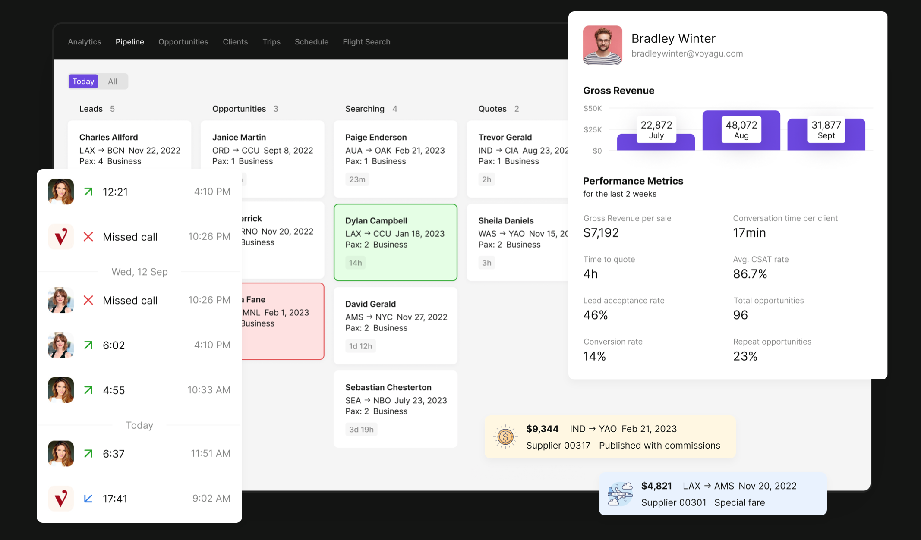This screenshot has height=540, width=921.
Task: Click Bradley Winter's profile photo
Action: pos(602,45)
